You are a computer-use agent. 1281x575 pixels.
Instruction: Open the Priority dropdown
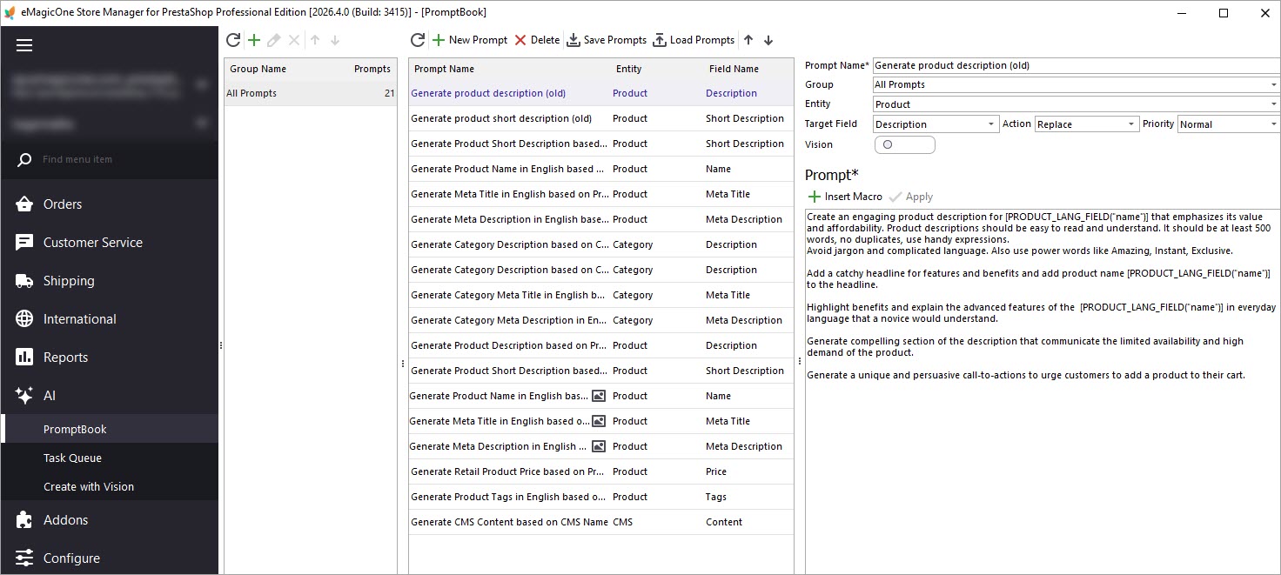[x=1274, y=124]
